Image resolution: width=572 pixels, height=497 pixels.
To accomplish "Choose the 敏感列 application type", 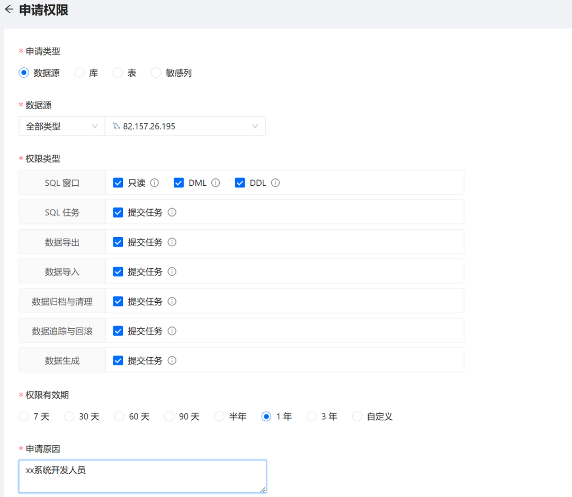I will point(156,73).
